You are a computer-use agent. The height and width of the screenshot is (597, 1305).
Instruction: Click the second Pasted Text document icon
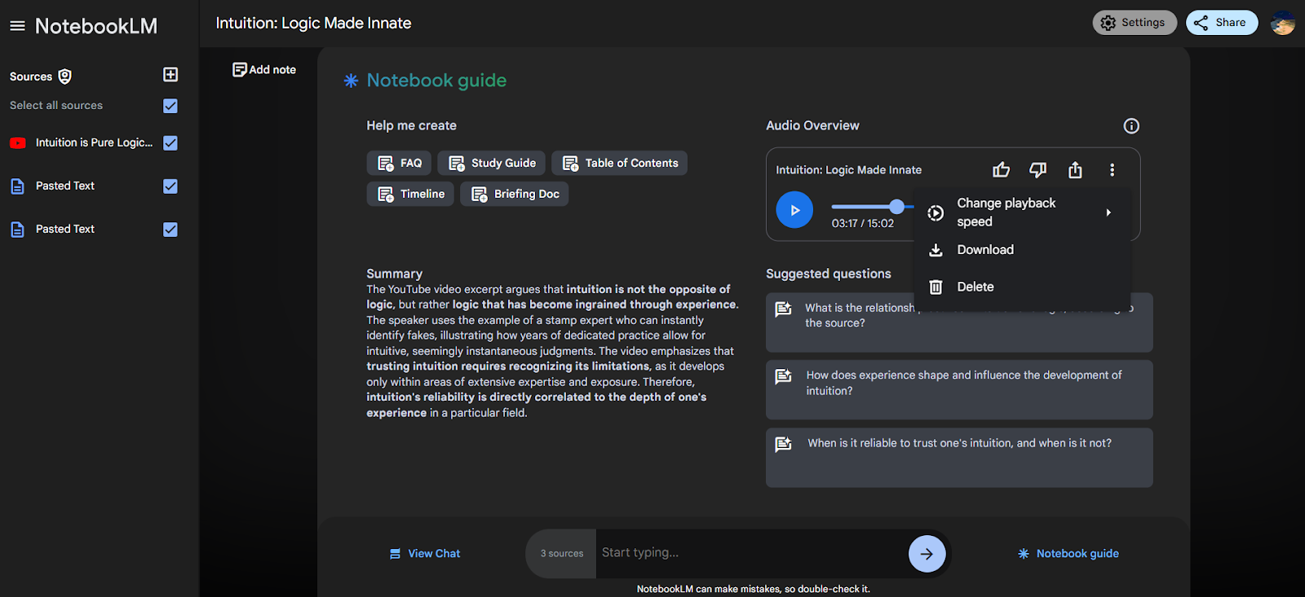18,230
